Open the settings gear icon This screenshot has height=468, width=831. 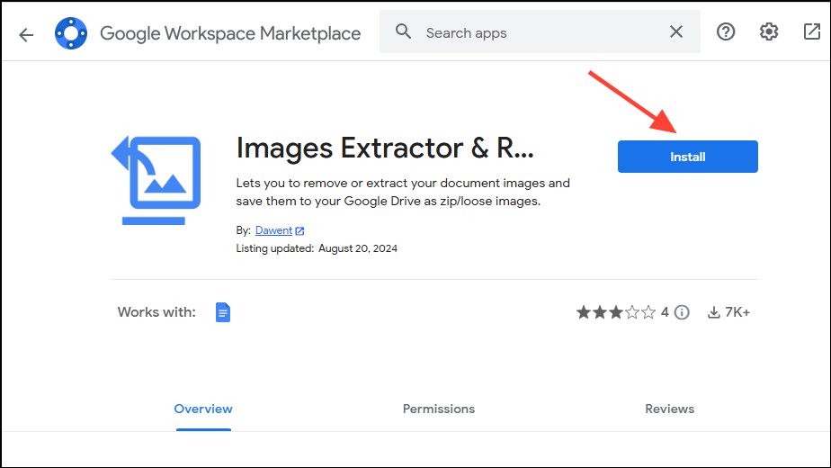[768, 31]
